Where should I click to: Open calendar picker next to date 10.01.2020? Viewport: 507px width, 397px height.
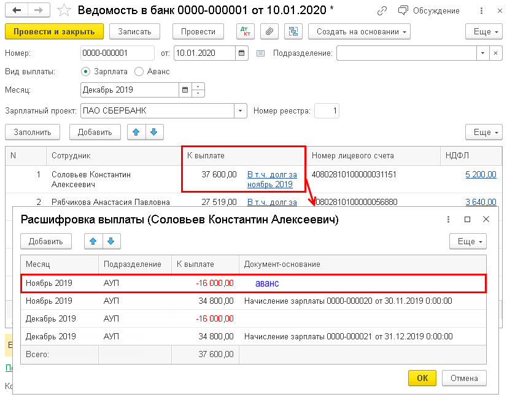click(x=241, y=53)
